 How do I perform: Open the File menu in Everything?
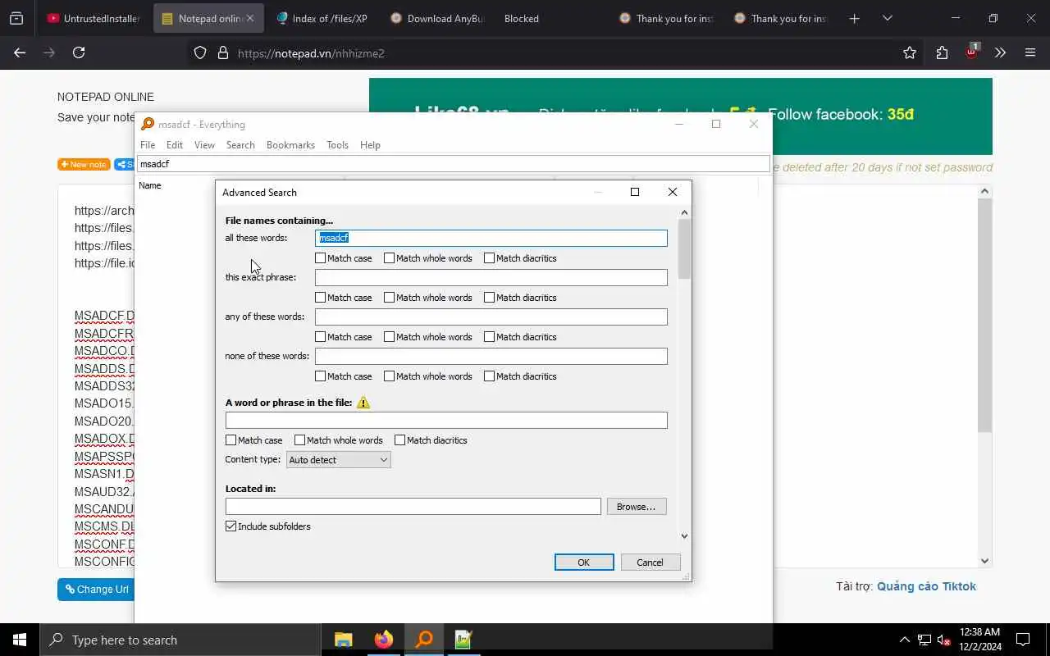tap(148, 145)
